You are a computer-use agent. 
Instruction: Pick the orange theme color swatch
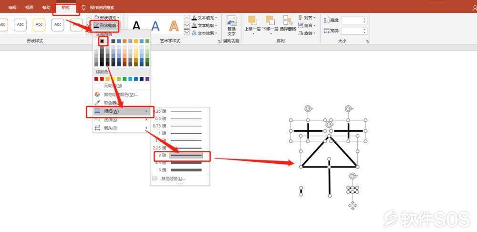click(x=124, y=41)
